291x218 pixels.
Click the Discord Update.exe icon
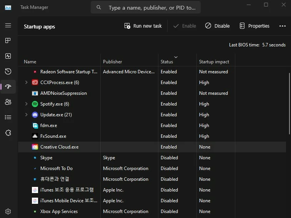(x=35, y=115)
